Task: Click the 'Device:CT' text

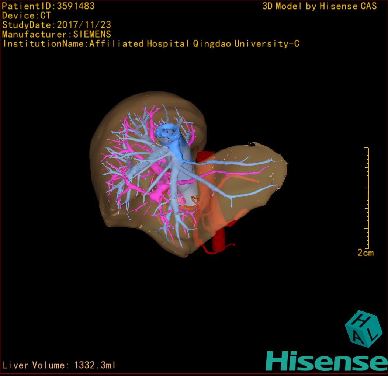Action: click(x=26, y=15)
